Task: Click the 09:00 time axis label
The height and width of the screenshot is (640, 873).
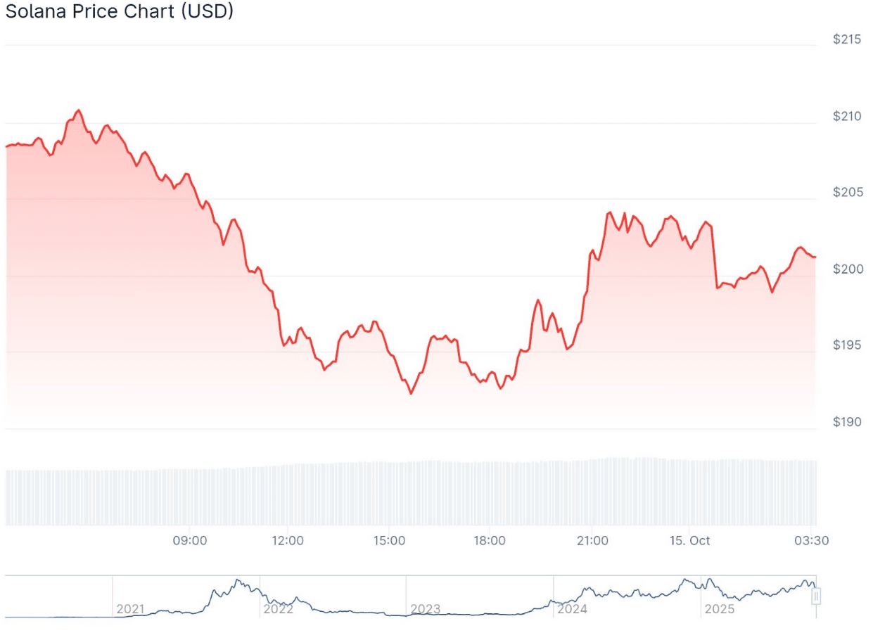Action: pos(190,541)
